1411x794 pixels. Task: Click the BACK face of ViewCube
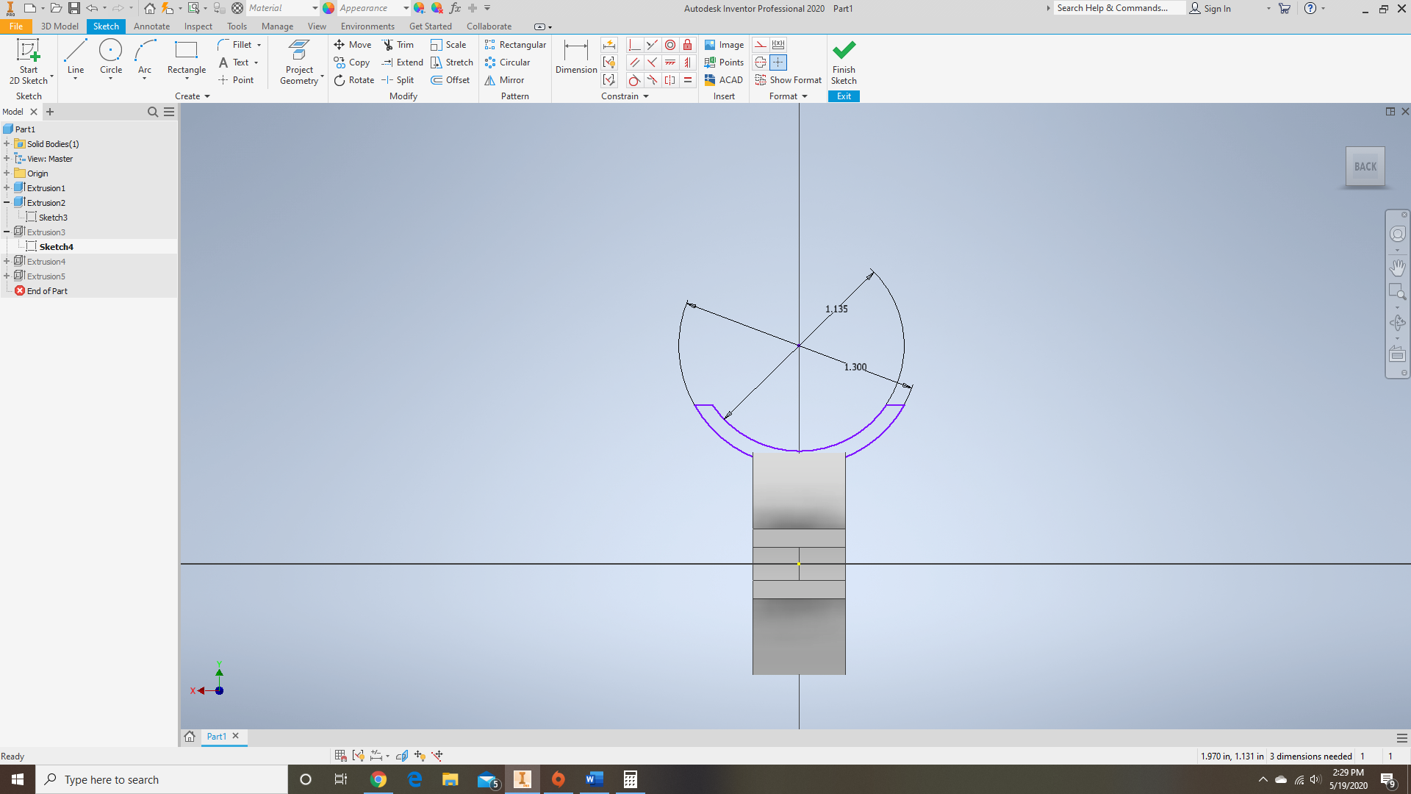1365,167
